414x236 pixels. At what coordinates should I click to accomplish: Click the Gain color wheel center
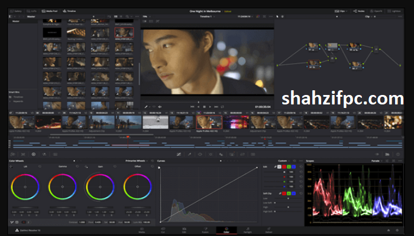click(x=100, y=187)
